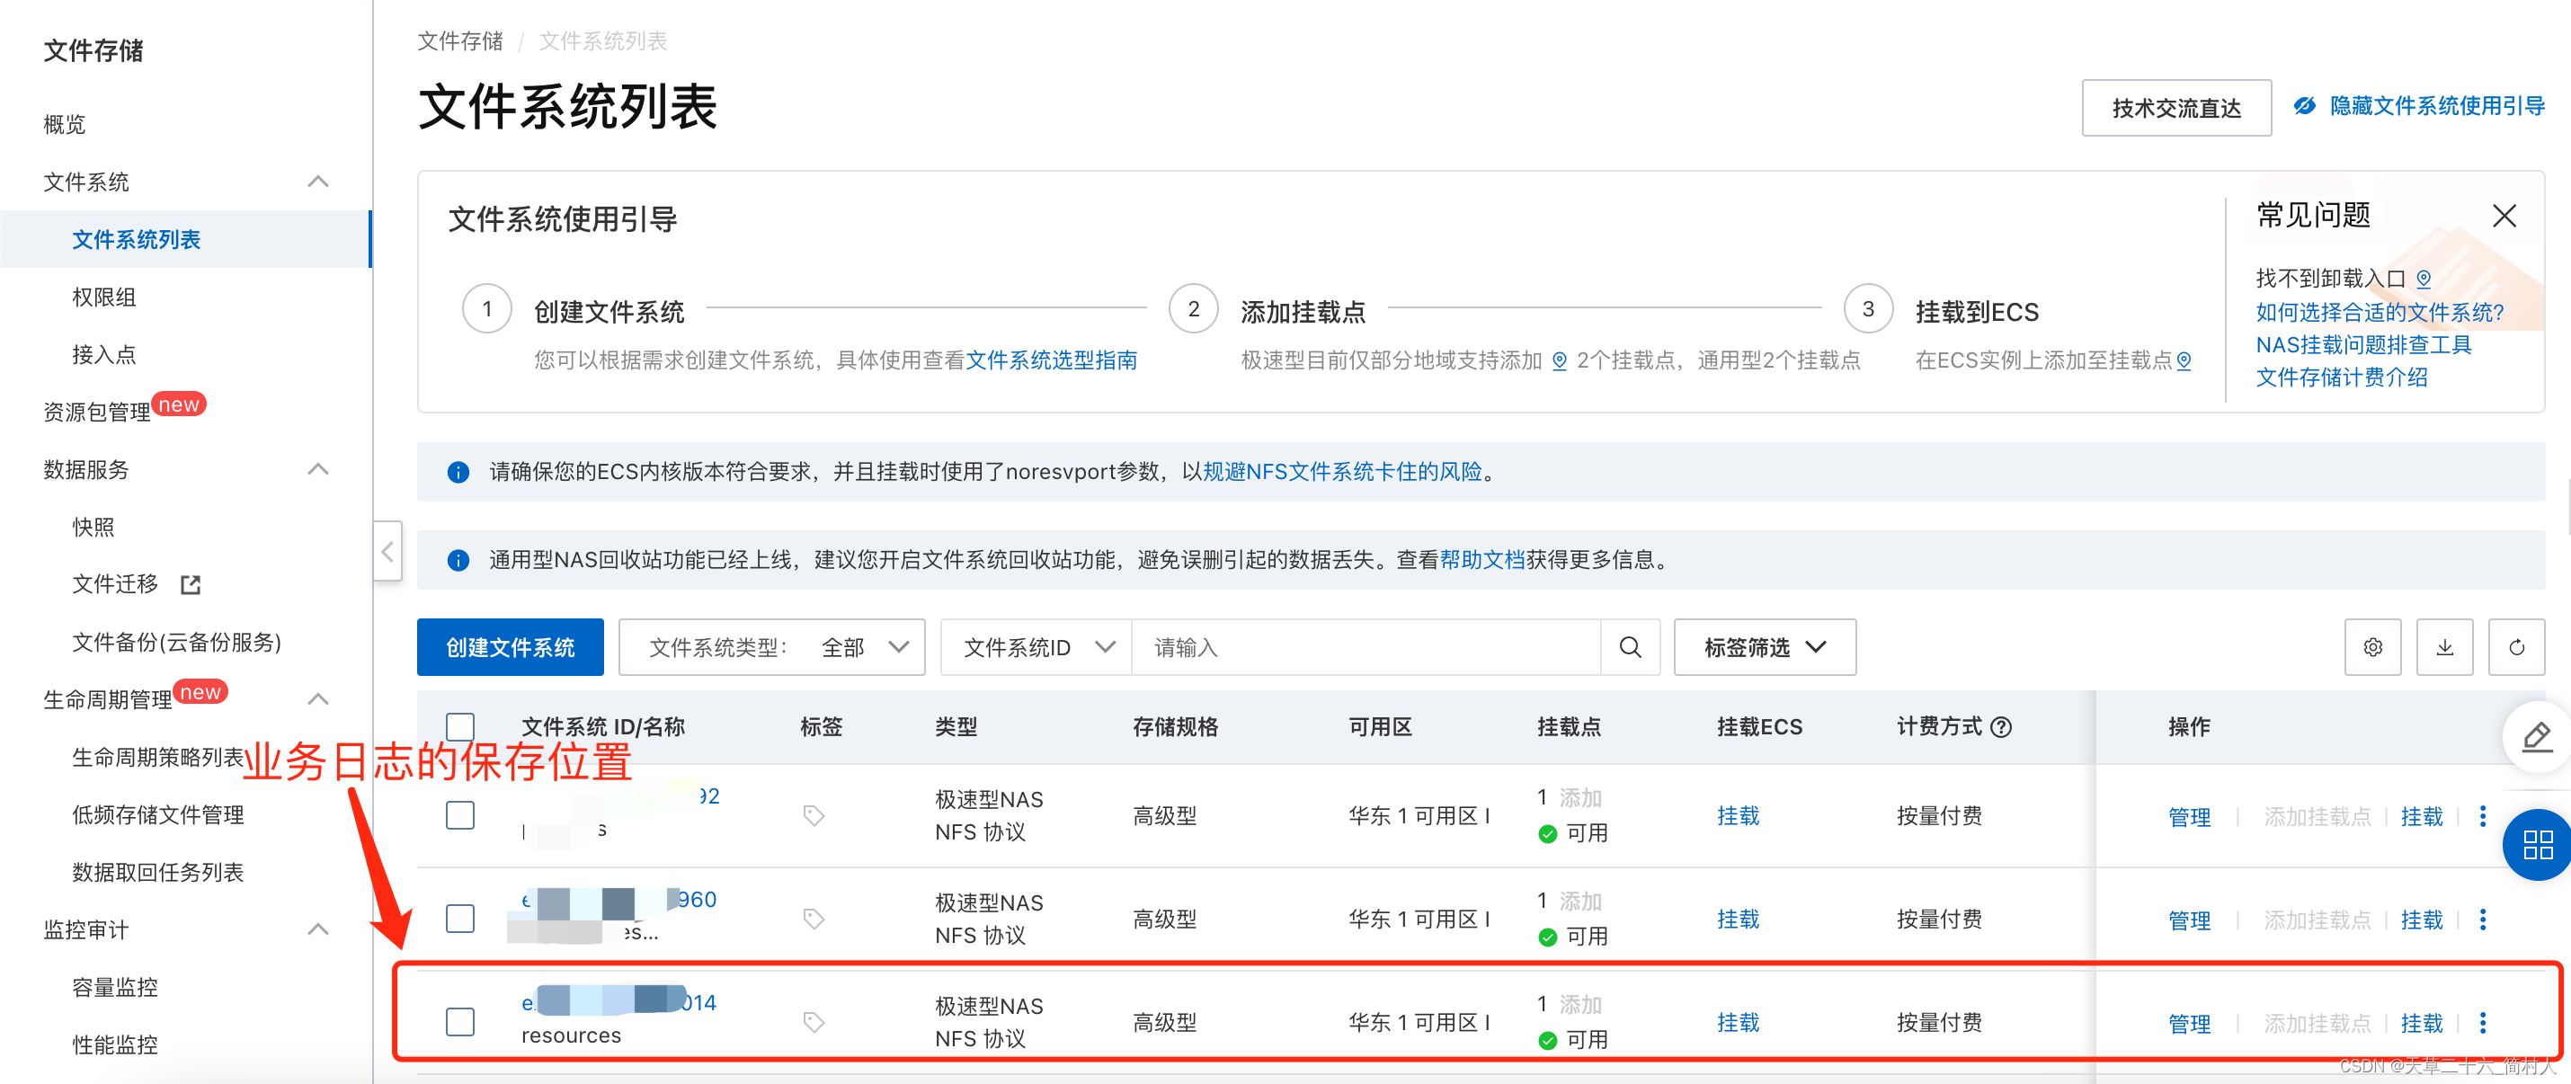
Task: Collapse the 监控审计 sidebar section
Action: pyautogui.click(x=318, y=929)
